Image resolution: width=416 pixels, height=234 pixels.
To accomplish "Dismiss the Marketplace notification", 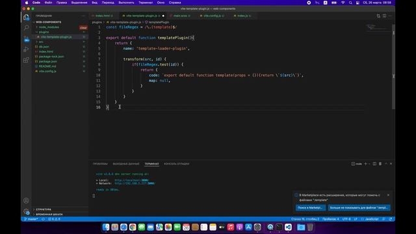I will tap(389, 195).
